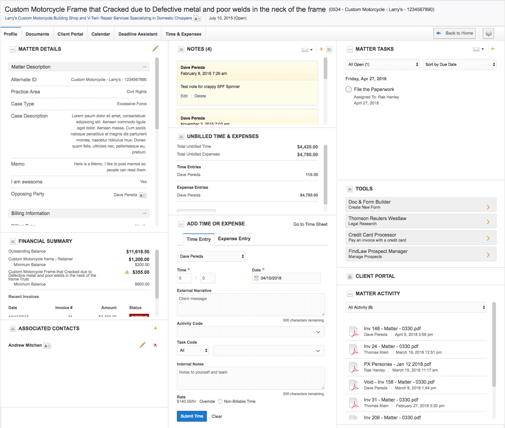Add a new note with plus icon
The height and width of the screenshot is (428, 505).
[321, 49]
